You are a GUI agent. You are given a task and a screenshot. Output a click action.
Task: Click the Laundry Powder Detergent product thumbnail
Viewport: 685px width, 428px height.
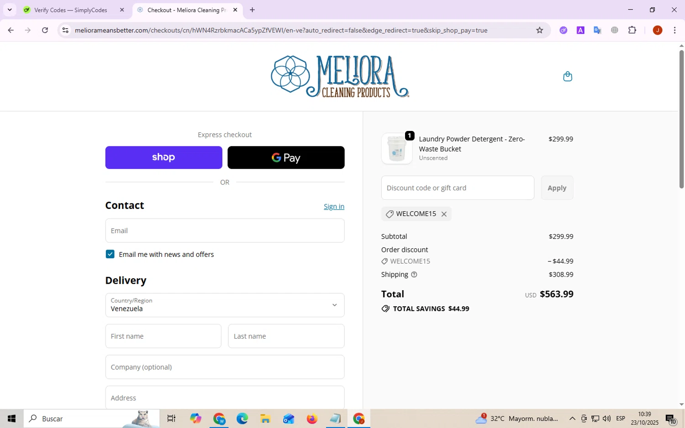point(396,148)
